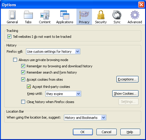Uncheck 'Remember search and form history'

click(x=23, y=72)
